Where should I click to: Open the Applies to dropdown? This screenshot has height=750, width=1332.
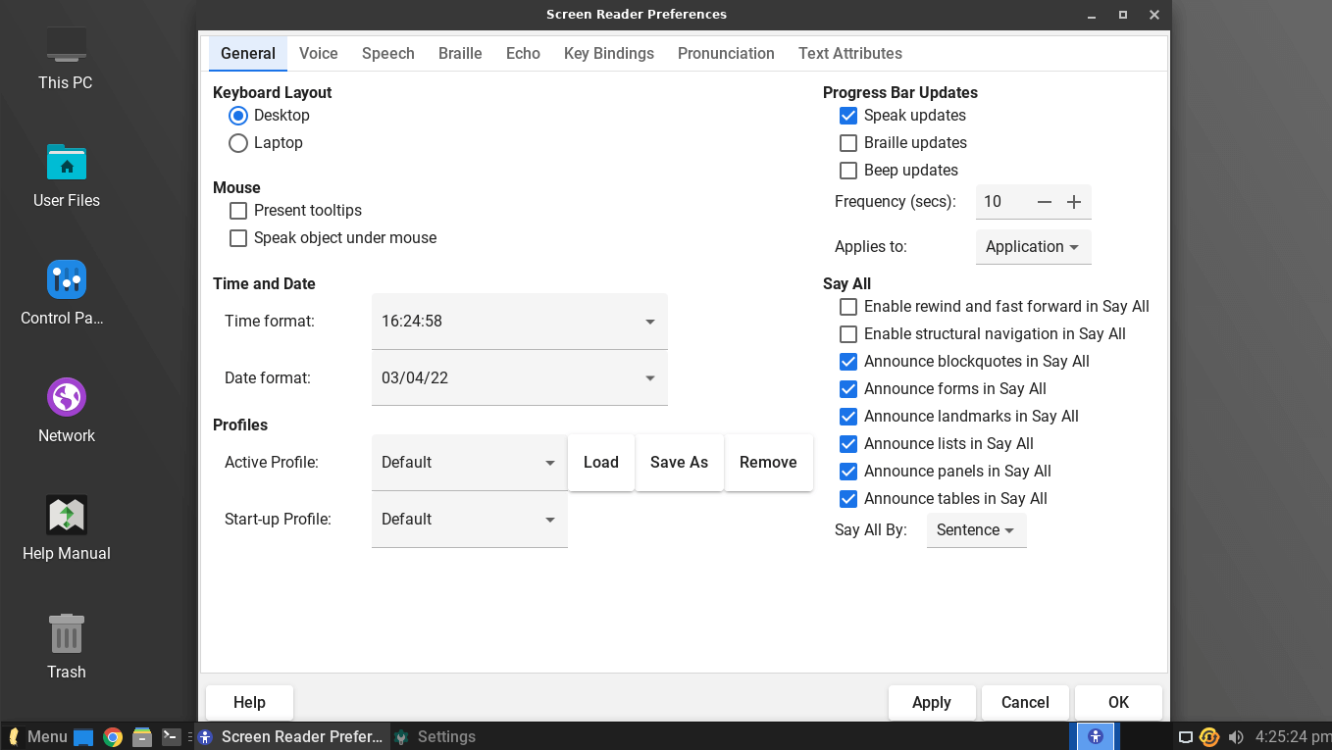(x=1032, y=247)
